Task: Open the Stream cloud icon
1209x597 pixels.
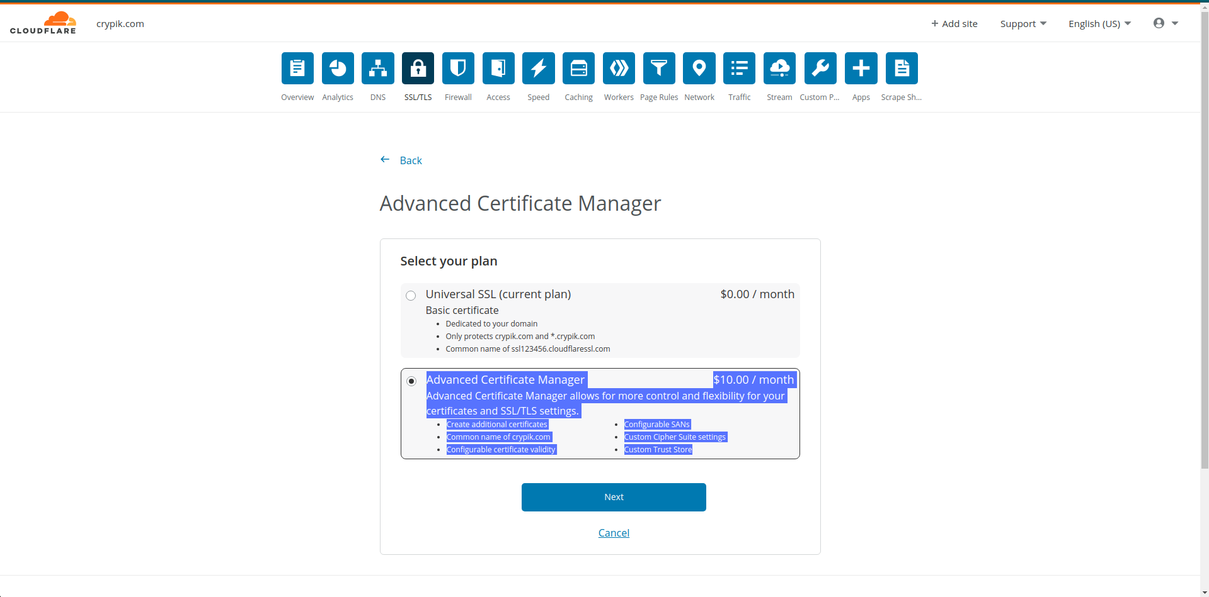Action: click(x=779, y=68)
